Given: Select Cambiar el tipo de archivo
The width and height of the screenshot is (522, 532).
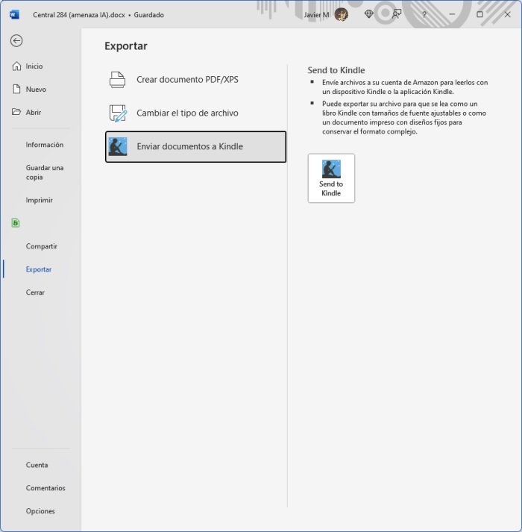Looking at the screenshot, I should point(195,113).
